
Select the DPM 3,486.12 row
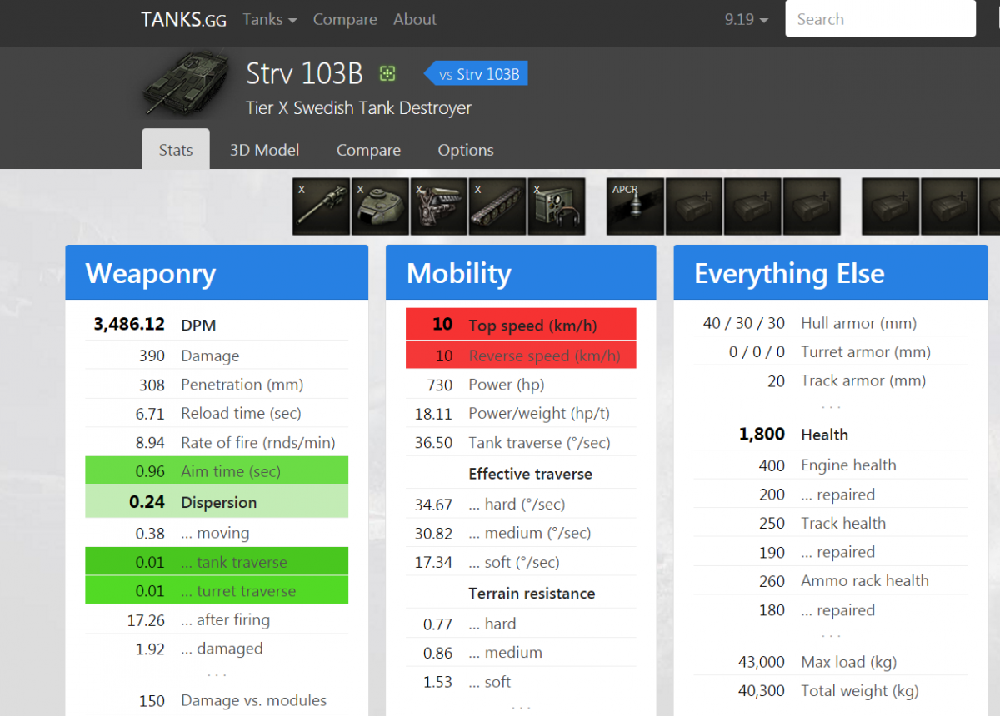click(217, 325)
